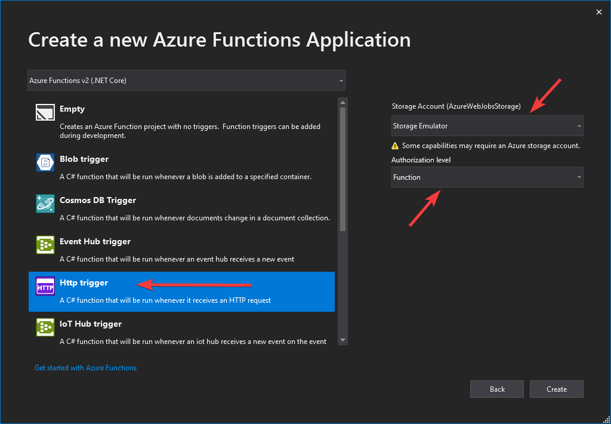The image size is (611, 424).
Task: Select the Blob trigger title
Action: click(x=84, y=159)
